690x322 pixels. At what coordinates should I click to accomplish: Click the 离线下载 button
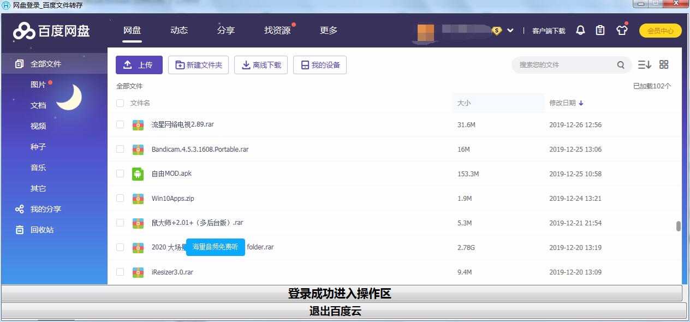click(x=261, y=65)
